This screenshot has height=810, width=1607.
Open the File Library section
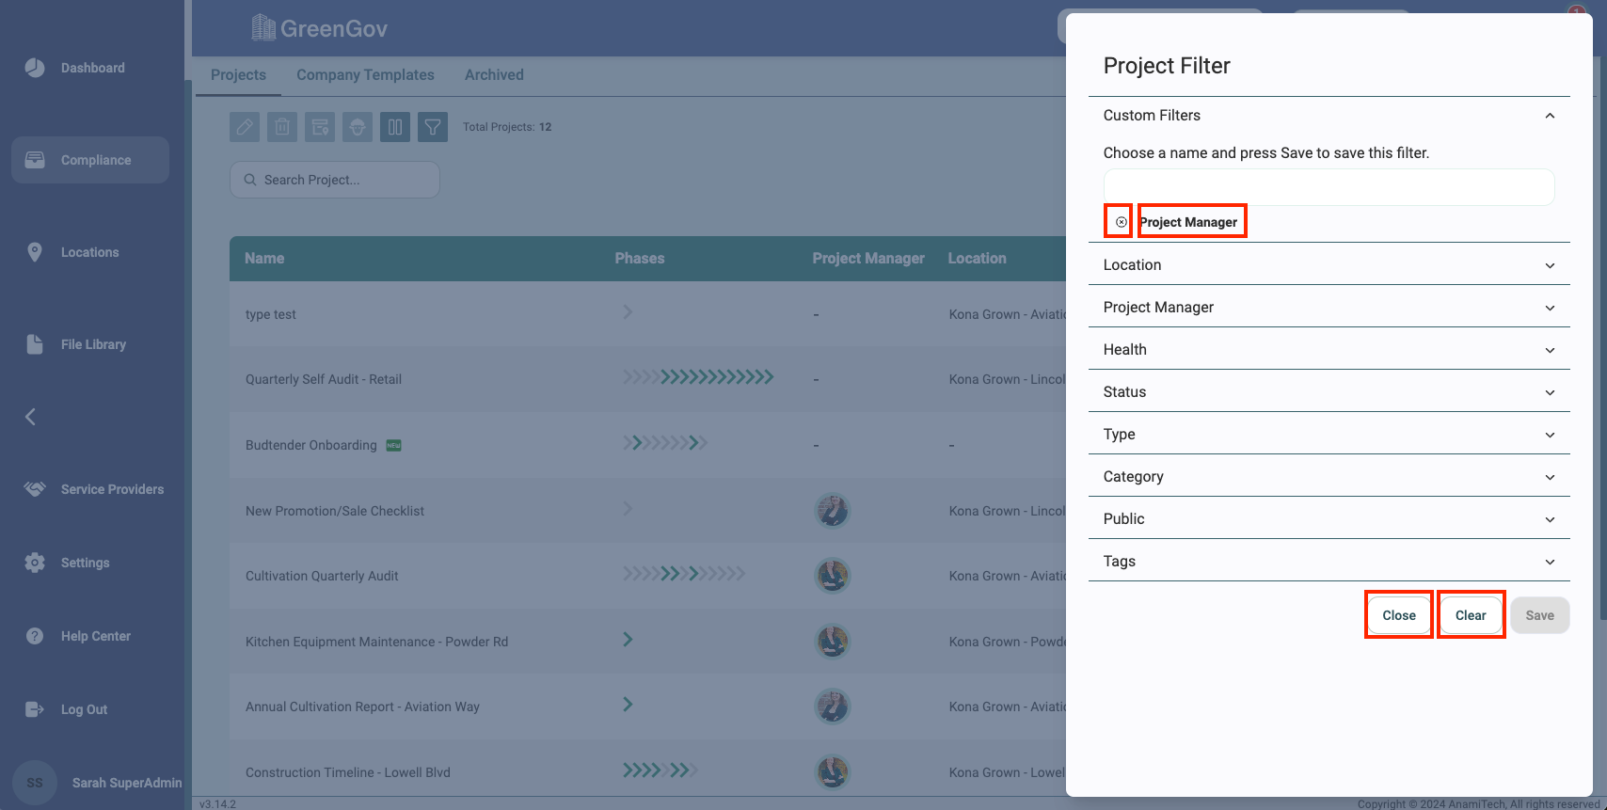pyautogui.click(x=75, y=344)
